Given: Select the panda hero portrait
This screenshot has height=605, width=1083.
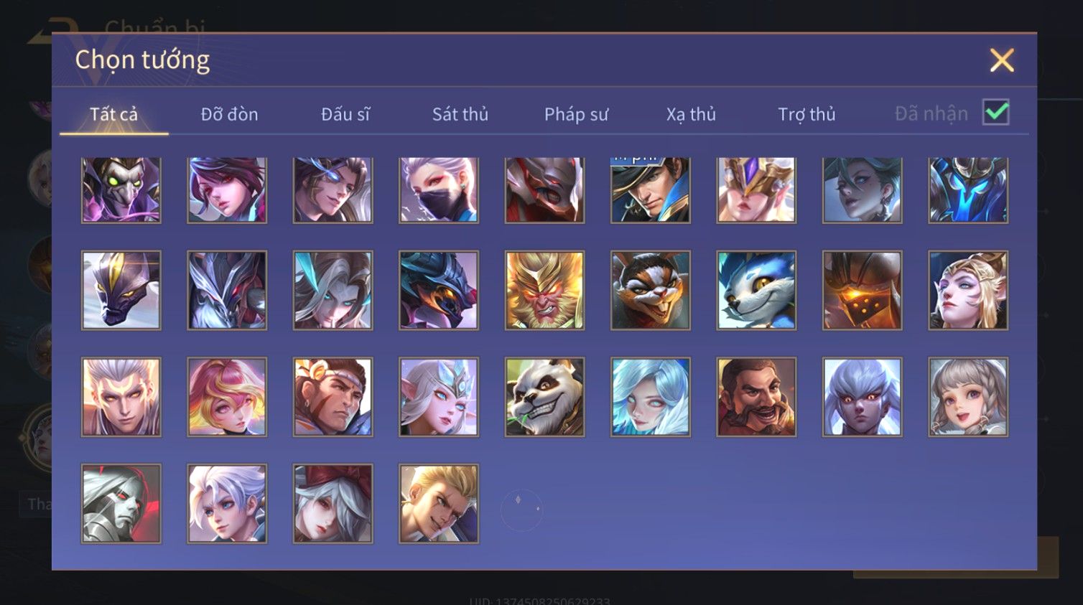Looking at the screenshot, I should click(544, 397).
